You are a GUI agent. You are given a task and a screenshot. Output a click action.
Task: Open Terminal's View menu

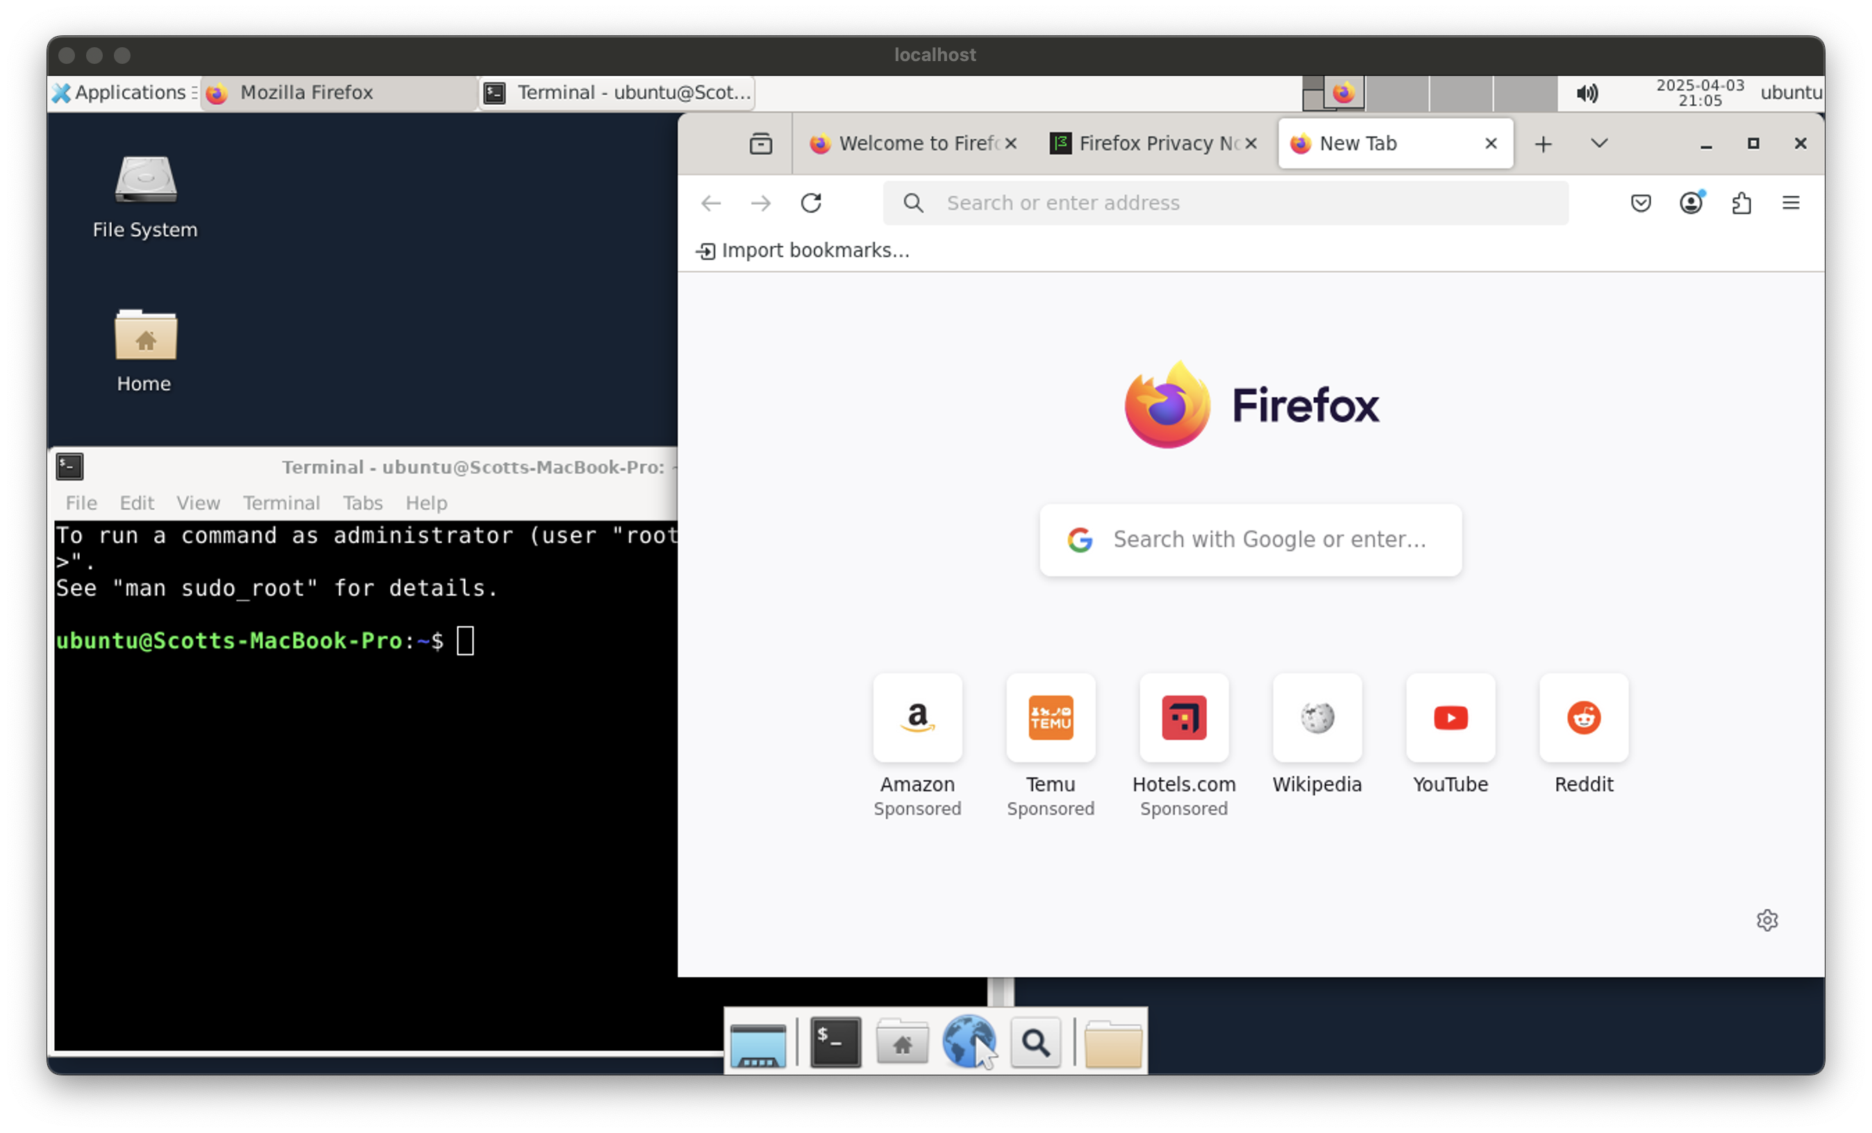(197, 503)
